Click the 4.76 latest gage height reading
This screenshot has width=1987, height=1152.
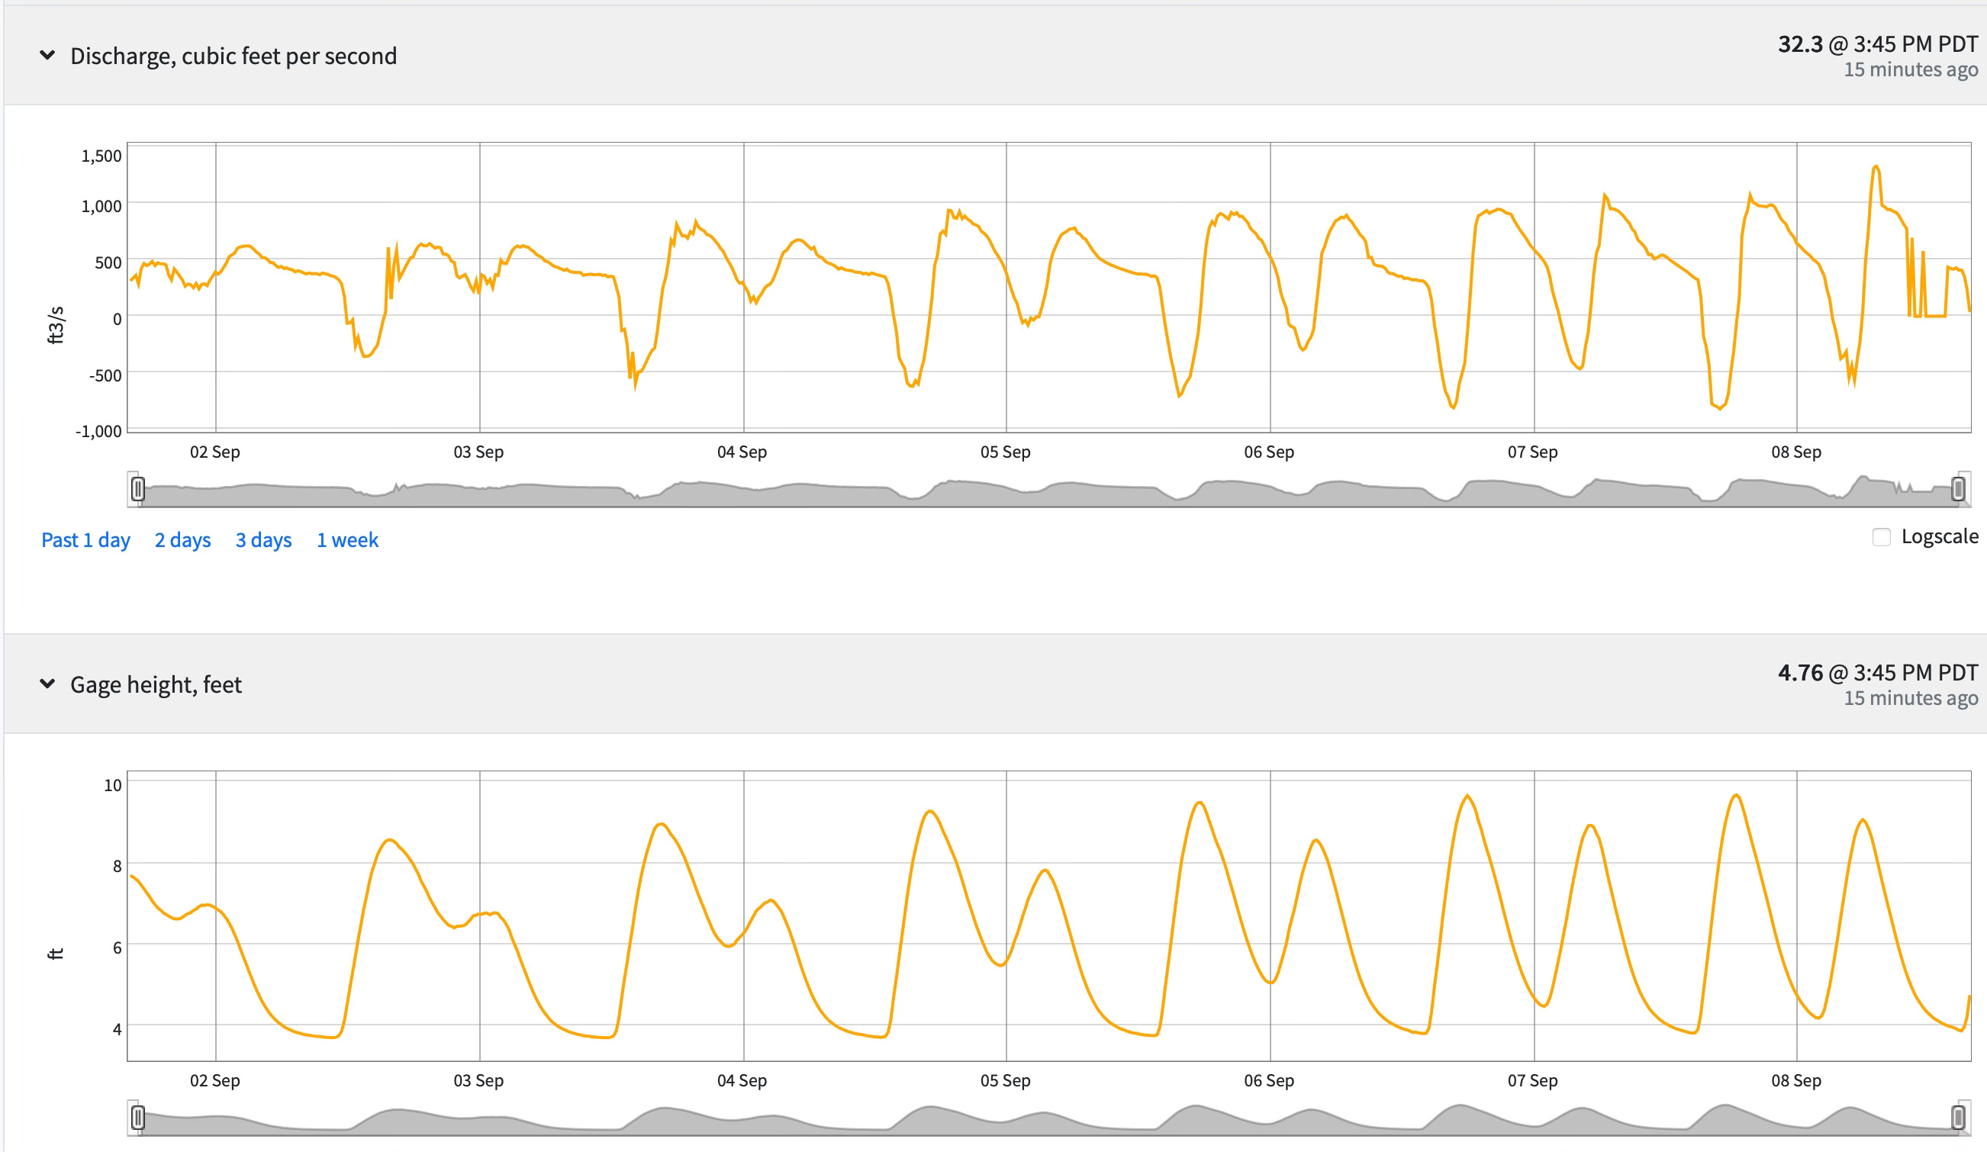point(1799,673)
